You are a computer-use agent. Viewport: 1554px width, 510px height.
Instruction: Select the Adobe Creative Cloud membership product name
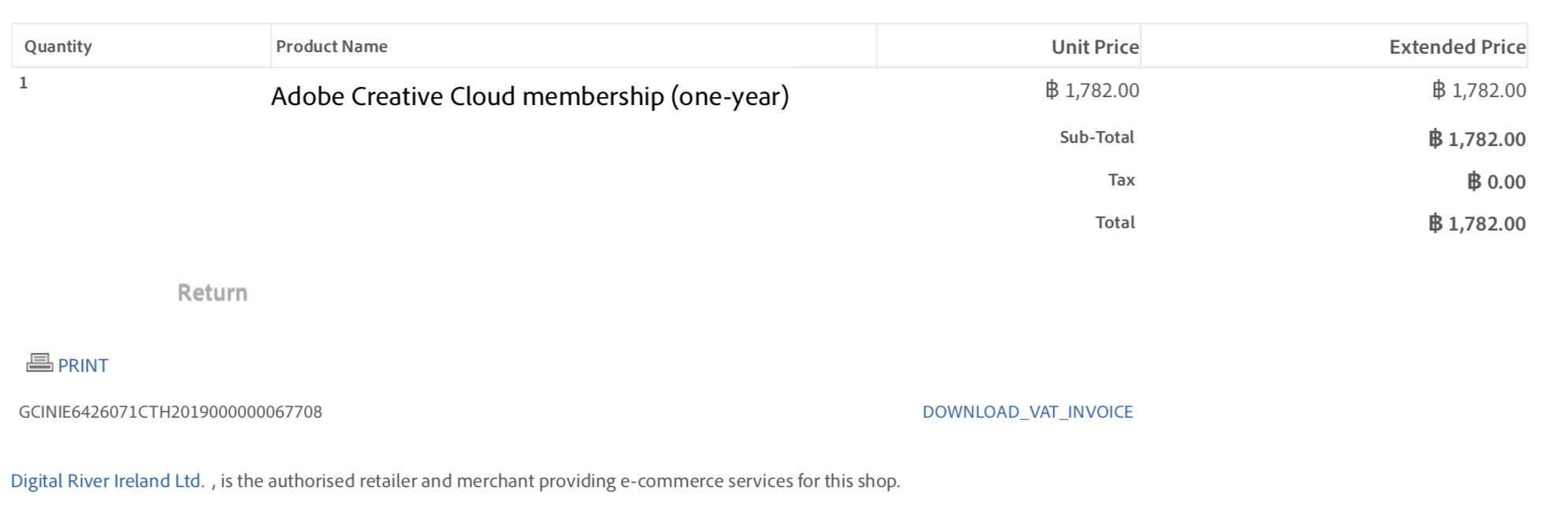coord(530,96)
